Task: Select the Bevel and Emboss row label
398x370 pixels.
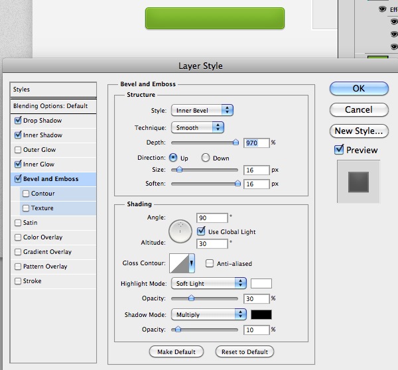Action: pyautogui.click(x=51, y=178)
